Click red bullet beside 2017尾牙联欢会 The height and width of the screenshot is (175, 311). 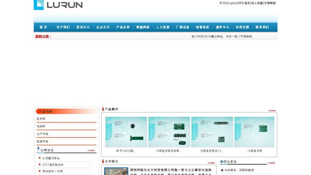click(40, 164)
